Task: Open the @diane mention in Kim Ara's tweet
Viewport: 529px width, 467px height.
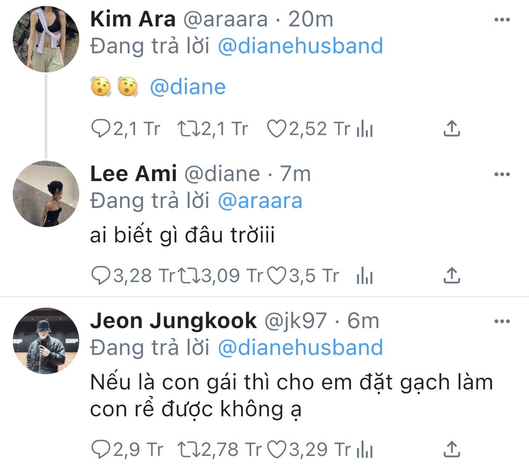Action: click(x=188, y=87)
